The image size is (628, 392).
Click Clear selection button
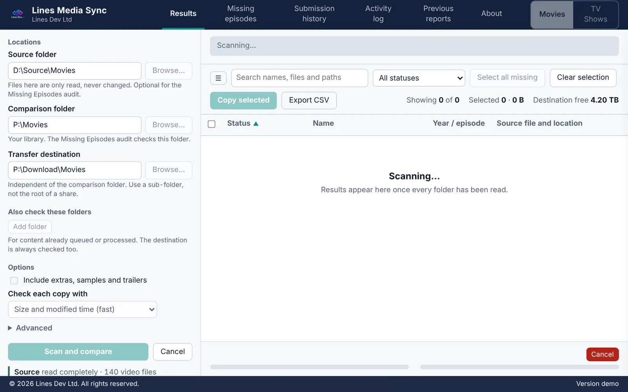tap(583, 78)
